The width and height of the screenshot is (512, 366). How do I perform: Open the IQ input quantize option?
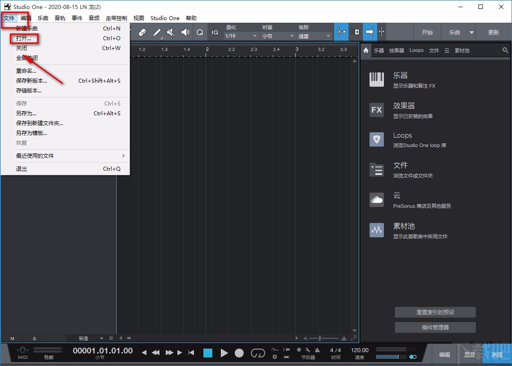coord(215,32)
